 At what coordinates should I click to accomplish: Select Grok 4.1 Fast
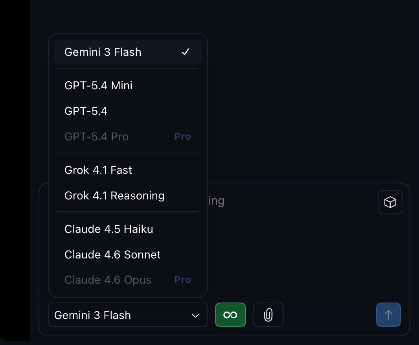[x=98, y=170]
